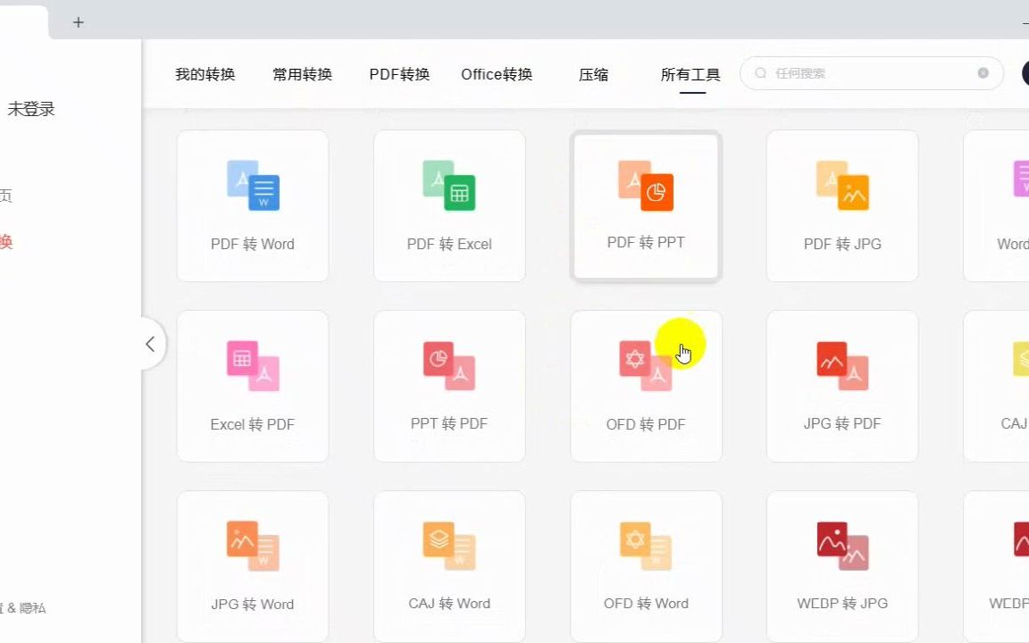
Task: Collapse the sidebar with the chevron arrow
Action: coord(150,344)
